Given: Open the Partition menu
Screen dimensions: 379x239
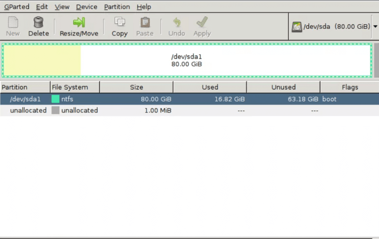Looking at the screenshot, I should (x=117, y=7).
